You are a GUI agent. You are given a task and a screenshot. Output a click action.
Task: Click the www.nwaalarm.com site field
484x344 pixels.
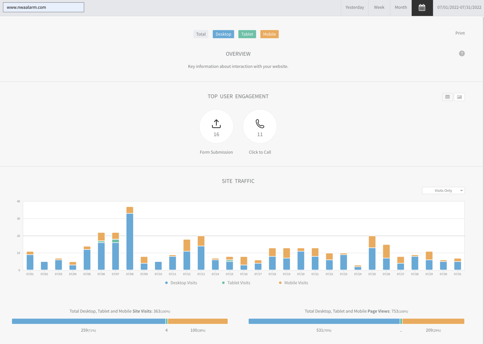click(43, 7)
